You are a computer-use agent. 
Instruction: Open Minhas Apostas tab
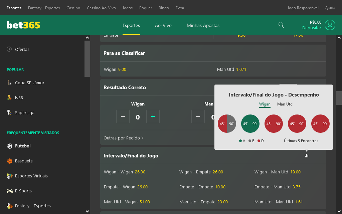pos(203,25)
